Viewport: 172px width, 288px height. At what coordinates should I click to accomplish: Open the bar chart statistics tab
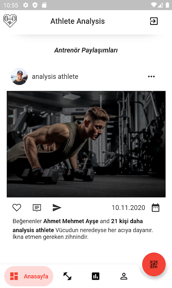tap(96, 276)
